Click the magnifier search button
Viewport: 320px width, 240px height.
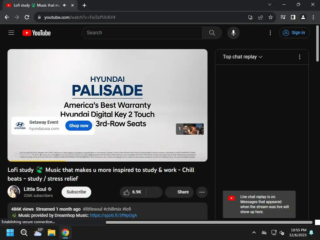pos(212,32)
